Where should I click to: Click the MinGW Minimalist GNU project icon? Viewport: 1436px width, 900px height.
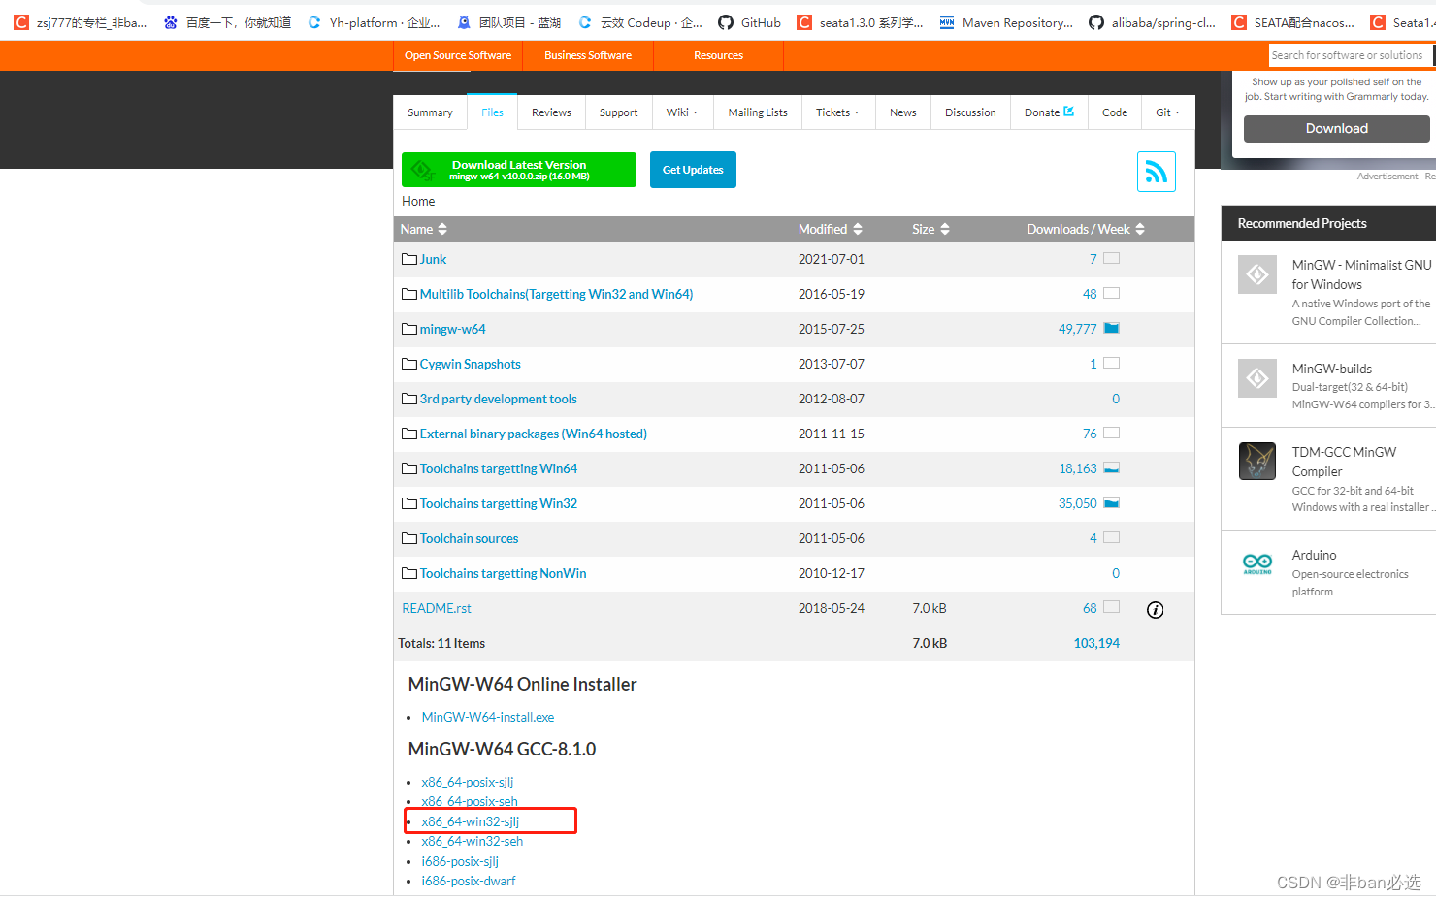[x=1257, y=274]
